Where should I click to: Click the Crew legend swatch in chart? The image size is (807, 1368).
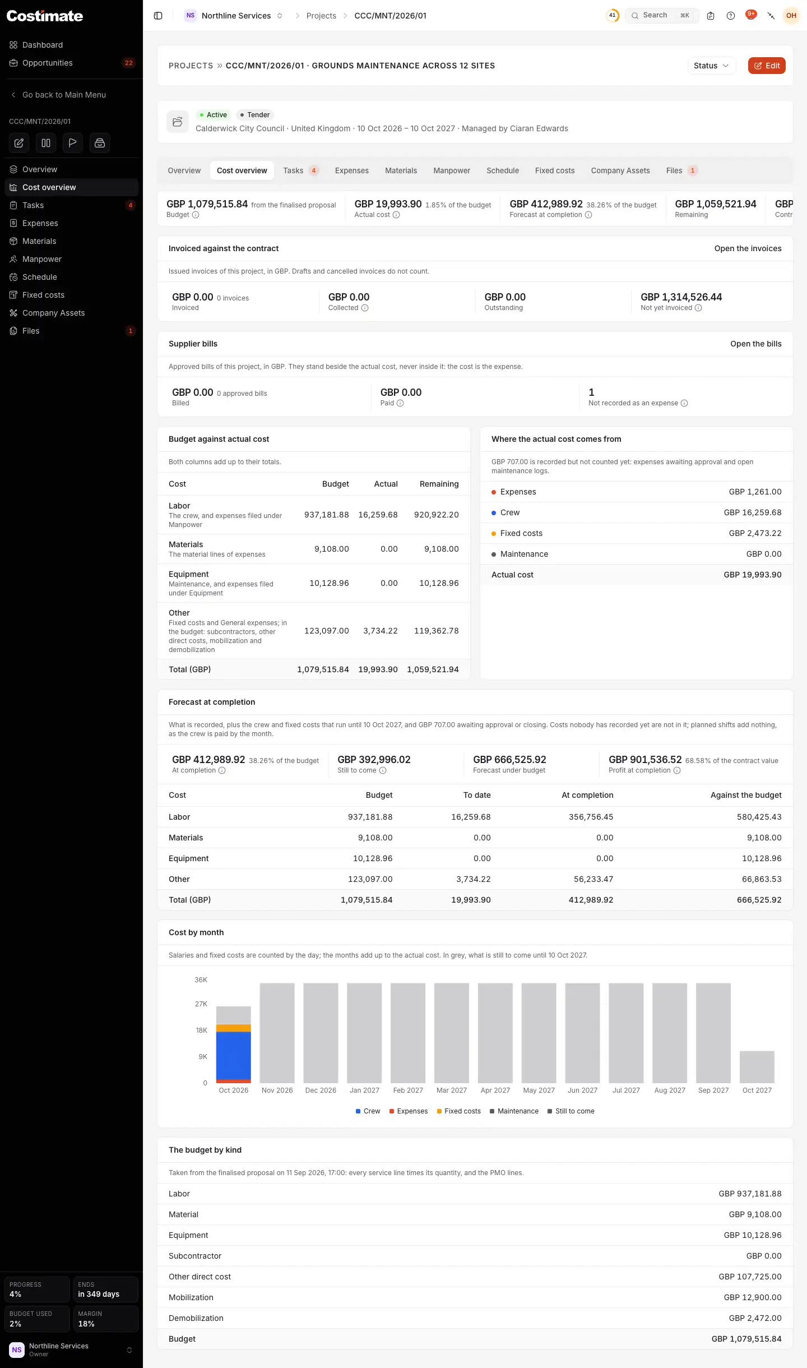(358, 1111)
